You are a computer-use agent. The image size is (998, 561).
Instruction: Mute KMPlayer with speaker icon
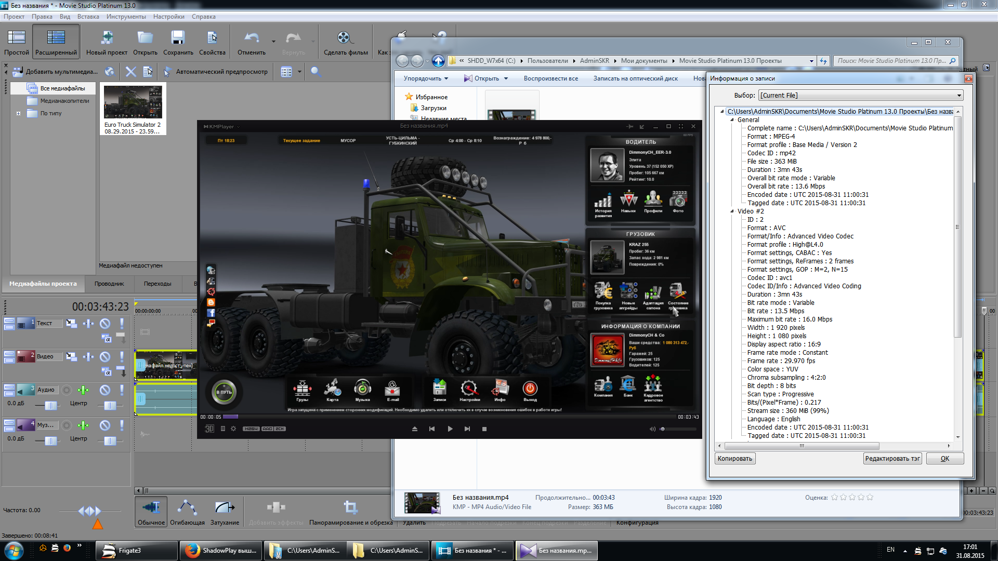[x=652, y=429]
